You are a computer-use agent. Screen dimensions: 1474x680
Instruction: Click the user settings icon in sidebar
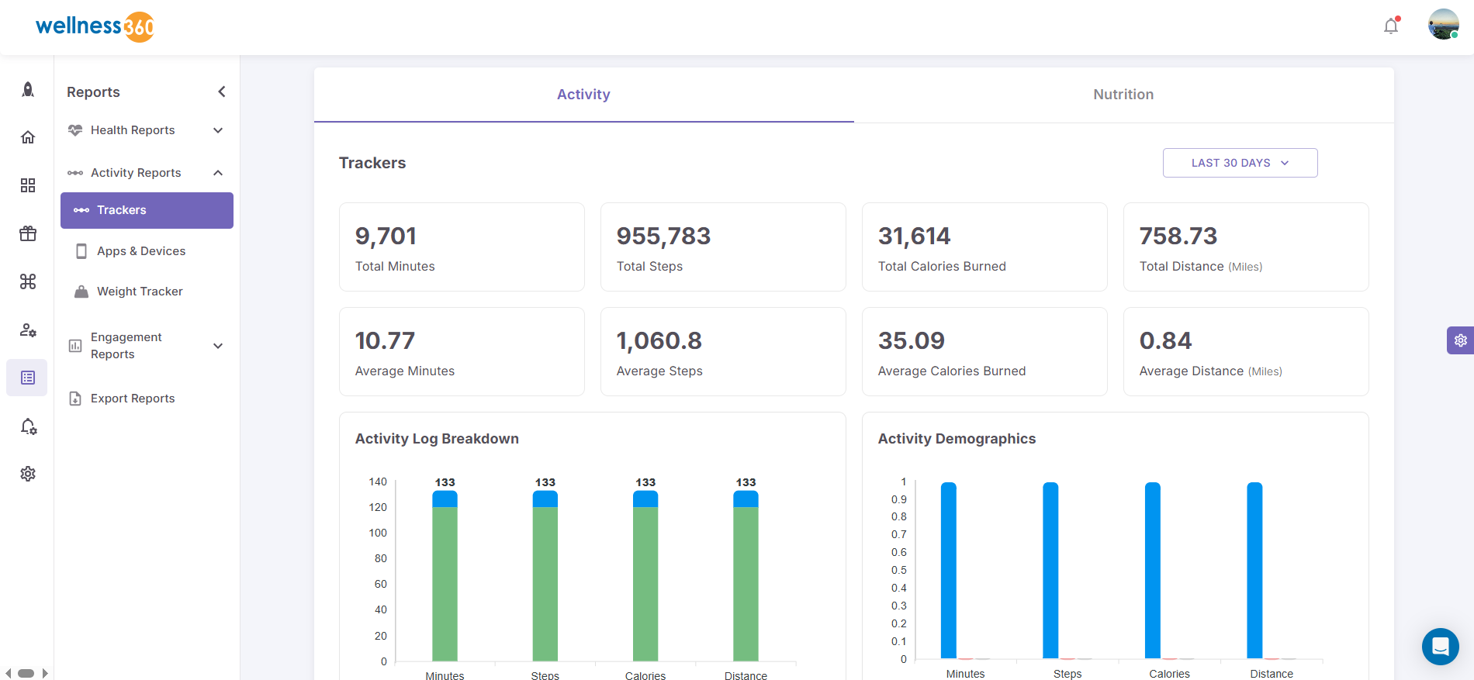click(28, 330)
